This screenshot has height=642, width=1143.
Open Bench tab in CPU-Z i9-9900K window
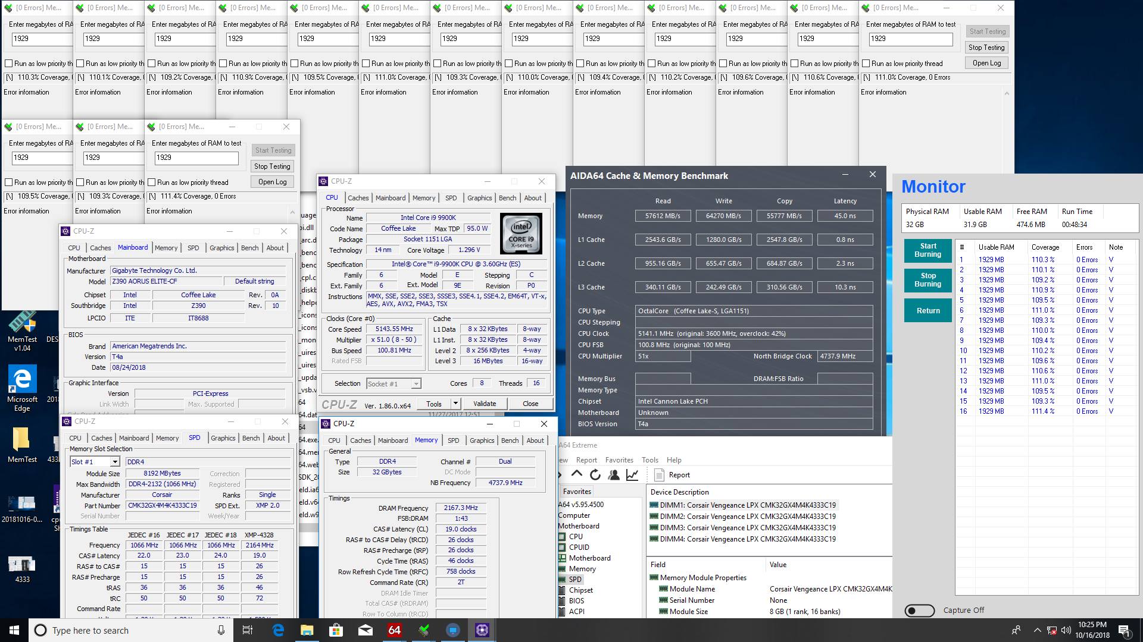(507, 198)
